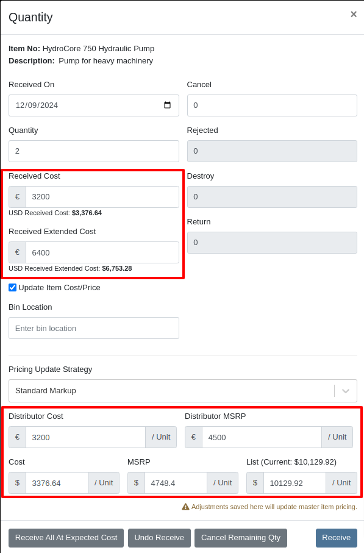The height and width of the screenshot is (553, 364).
Task: Click the Undo Receive button
Action: point(159,538)
